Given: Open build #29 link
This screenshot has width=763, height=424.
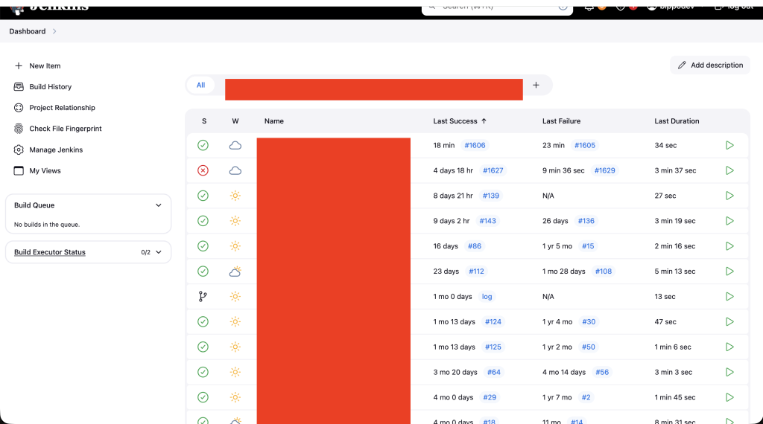Looking at the screenshot, I should [490, 397].
